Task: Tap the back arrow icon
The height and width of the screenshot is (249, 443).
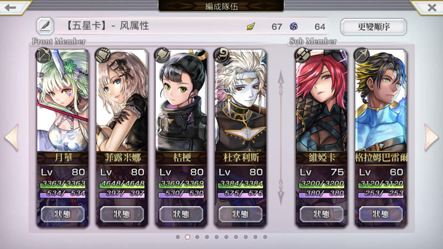Action: click(x=11, y=7)
